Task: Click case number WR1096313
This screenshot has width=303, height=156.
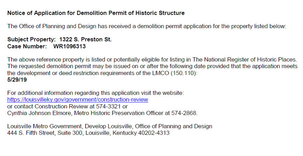Action: pyautogui.click(x=69, y=46)
